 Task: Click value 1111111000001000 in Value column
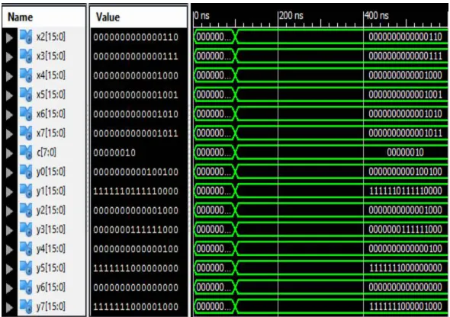136,306
